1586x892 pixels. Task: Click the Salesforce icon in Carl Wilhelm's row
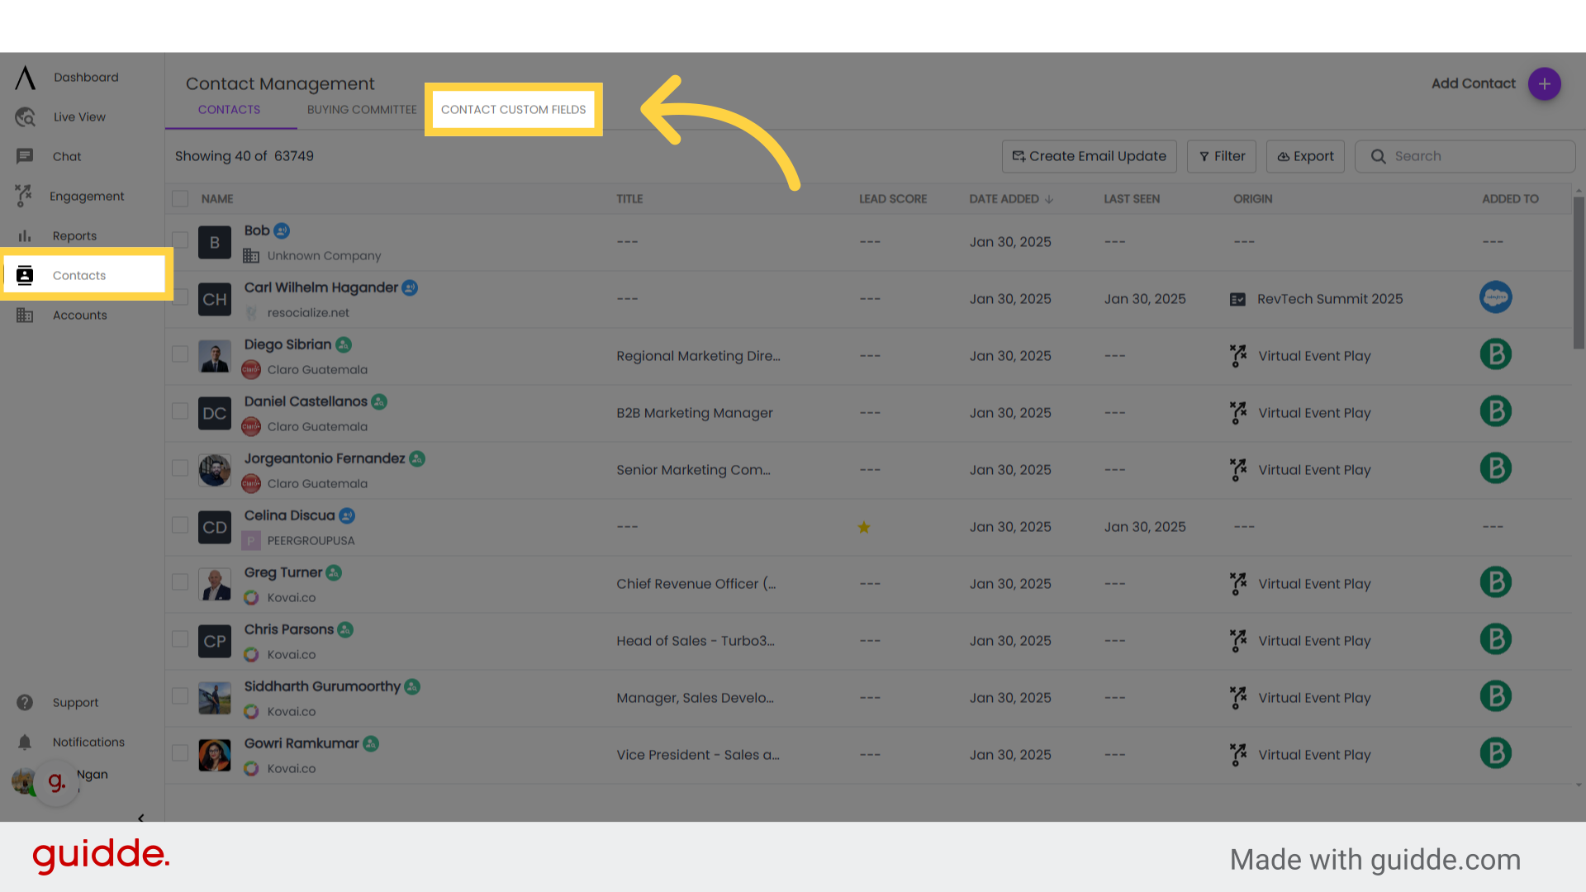[x=1495, y=297]
